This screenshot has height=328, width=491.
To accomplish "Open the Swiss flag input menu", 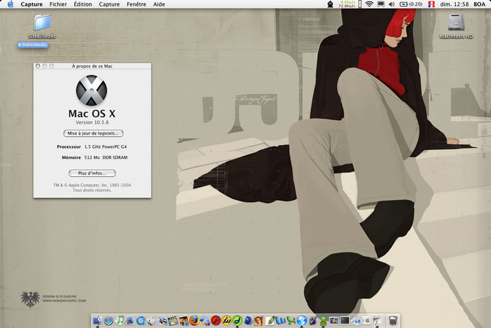I will [x=431, y=4].
